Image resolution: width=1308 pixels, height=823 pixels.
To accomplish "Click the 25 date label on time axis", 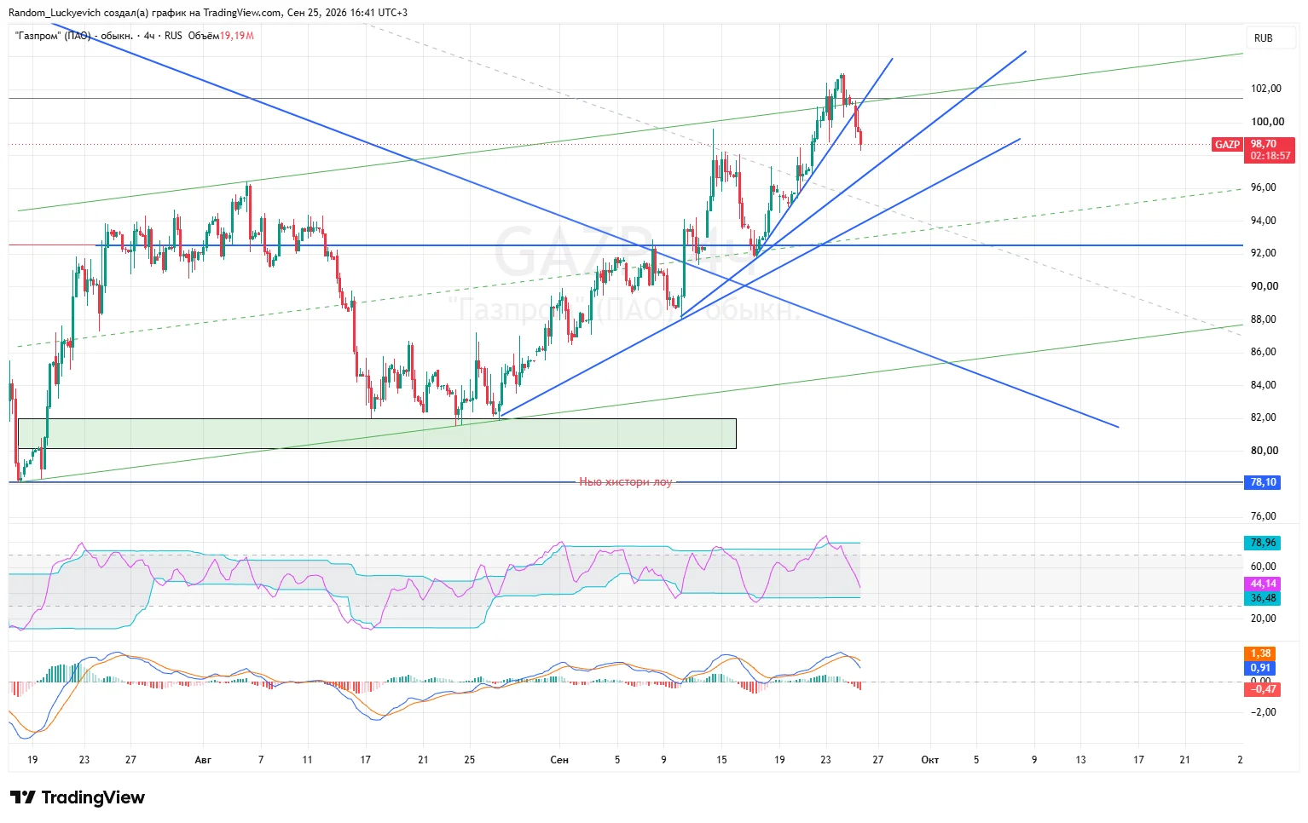I will [470, 760].
